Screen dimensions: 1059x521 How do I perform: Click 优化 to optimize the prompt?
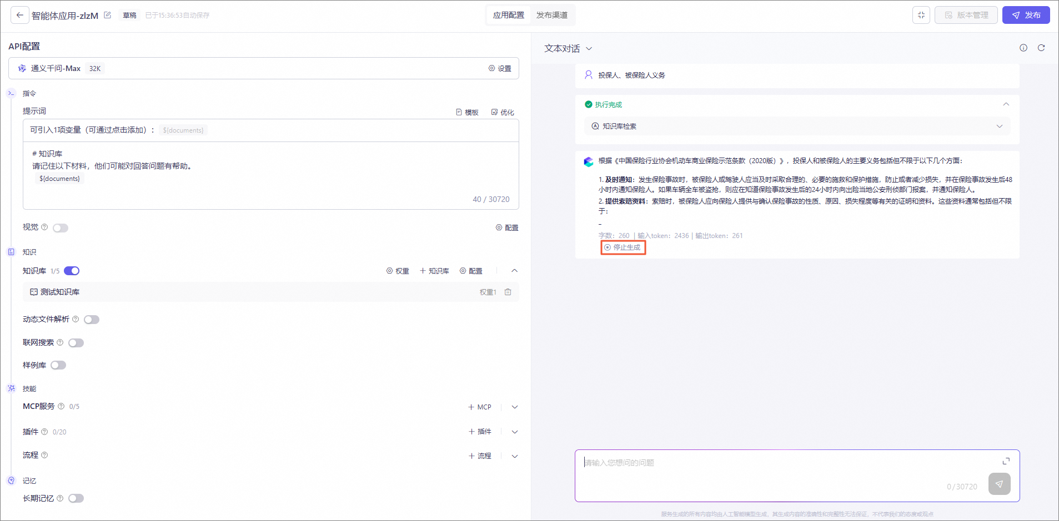tap(503, 112)
